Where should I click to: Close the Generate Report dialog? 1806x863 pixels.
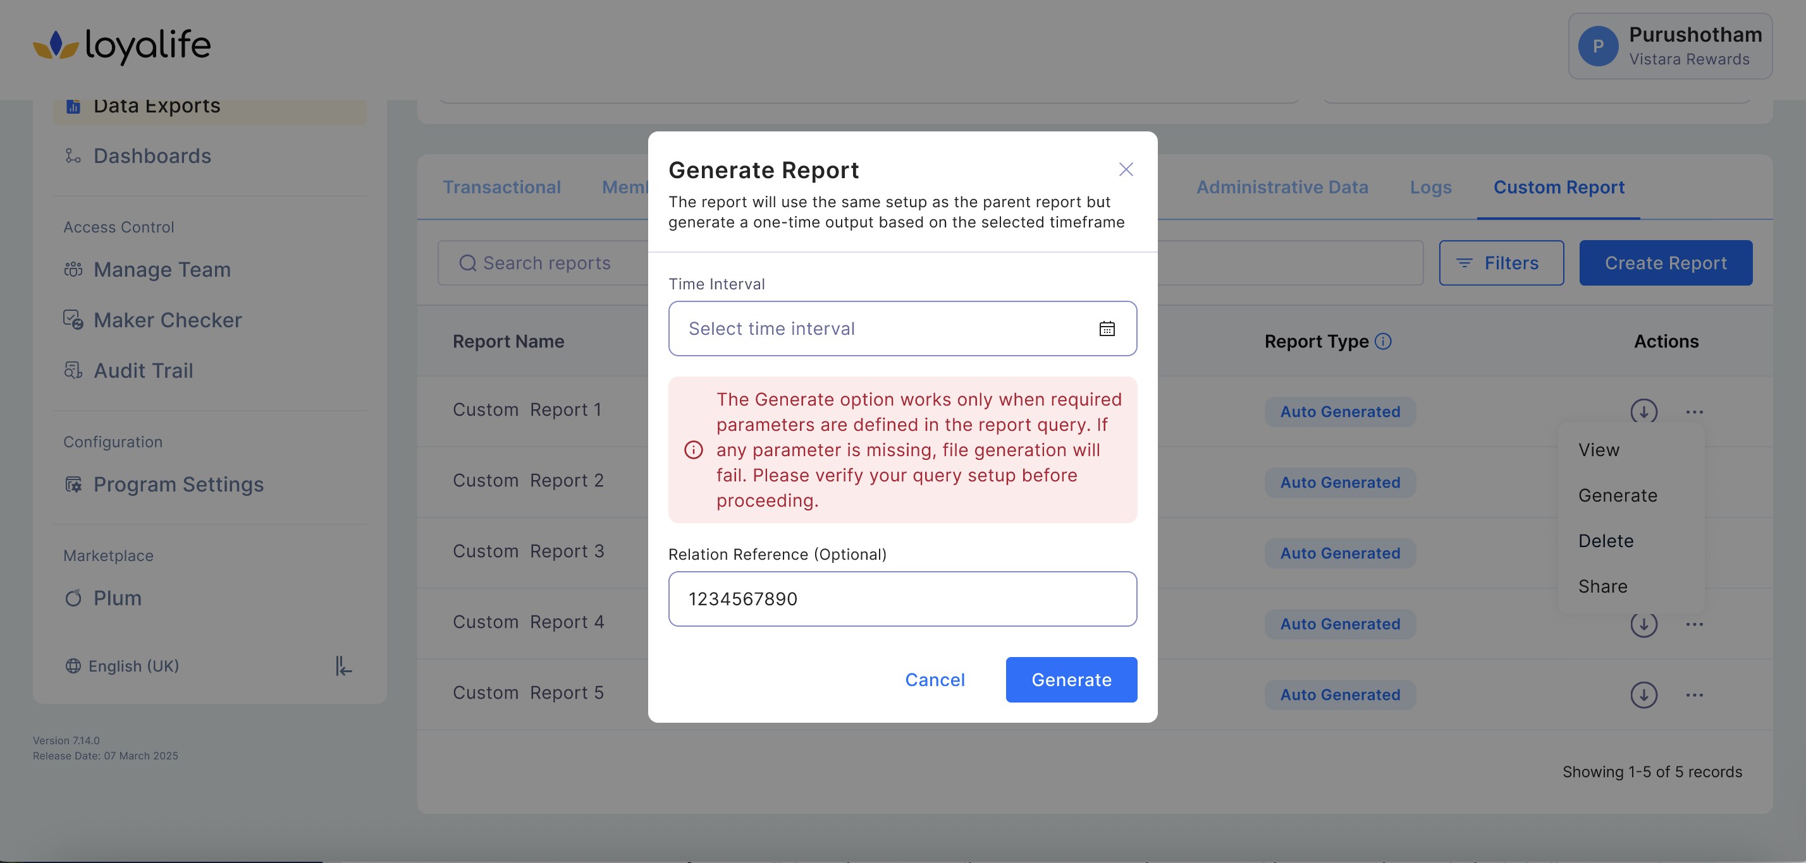[1125, 169]
